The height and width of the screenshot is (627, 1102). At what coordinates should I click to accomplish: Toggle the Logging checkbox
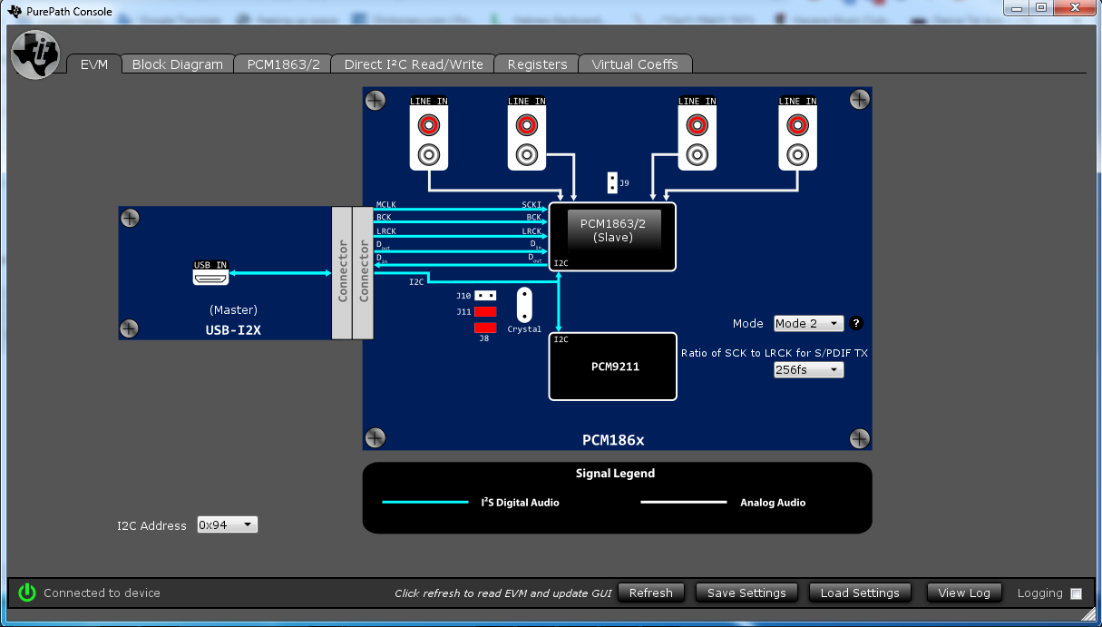pyautogui.click(x=1076, y=593)
